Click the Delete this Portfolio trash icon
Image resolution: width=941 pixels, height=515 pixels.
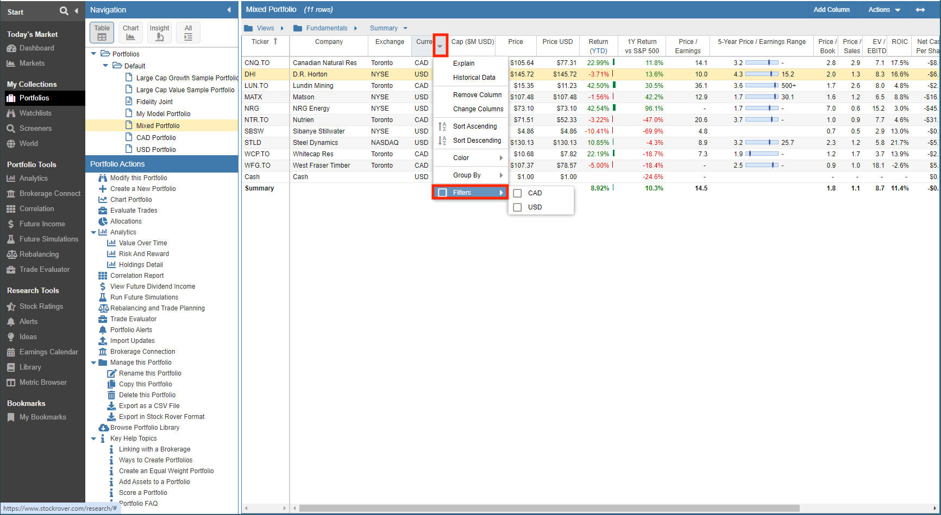111,395
